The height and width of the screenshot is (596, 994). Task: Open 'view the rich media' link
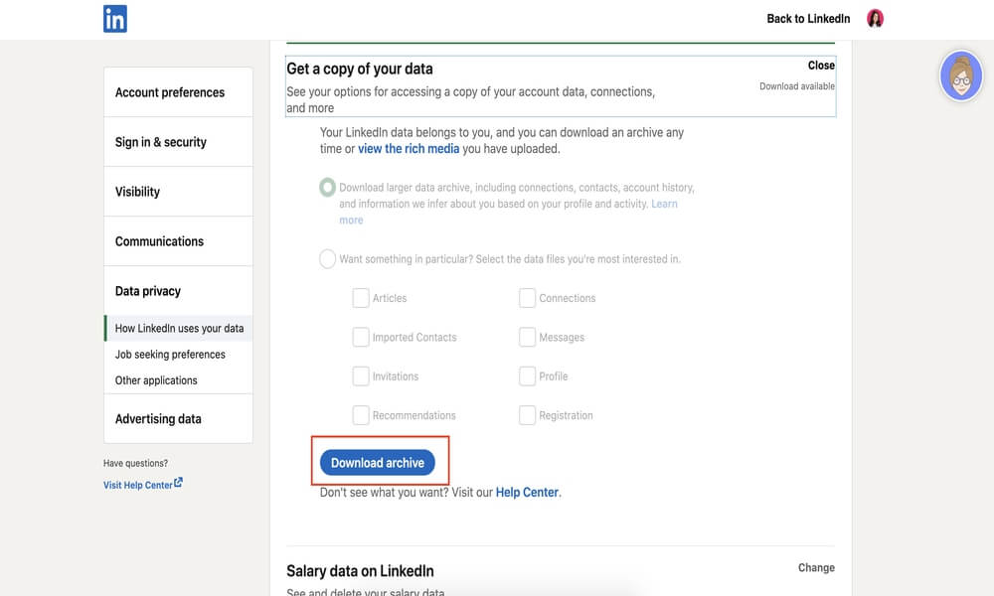coord(409,149)
